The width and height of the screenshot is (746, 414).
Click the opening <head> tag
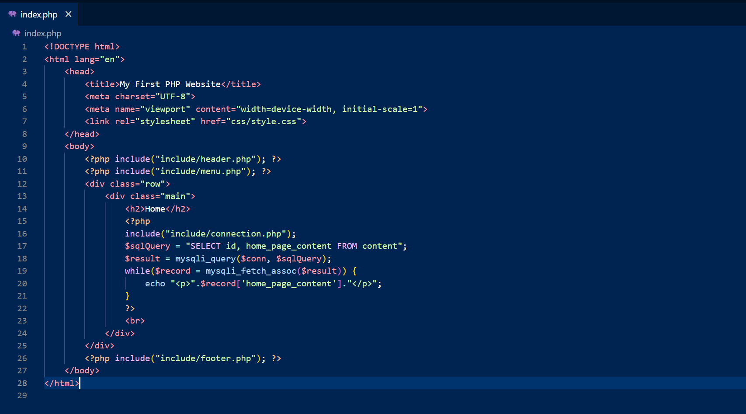80,72
